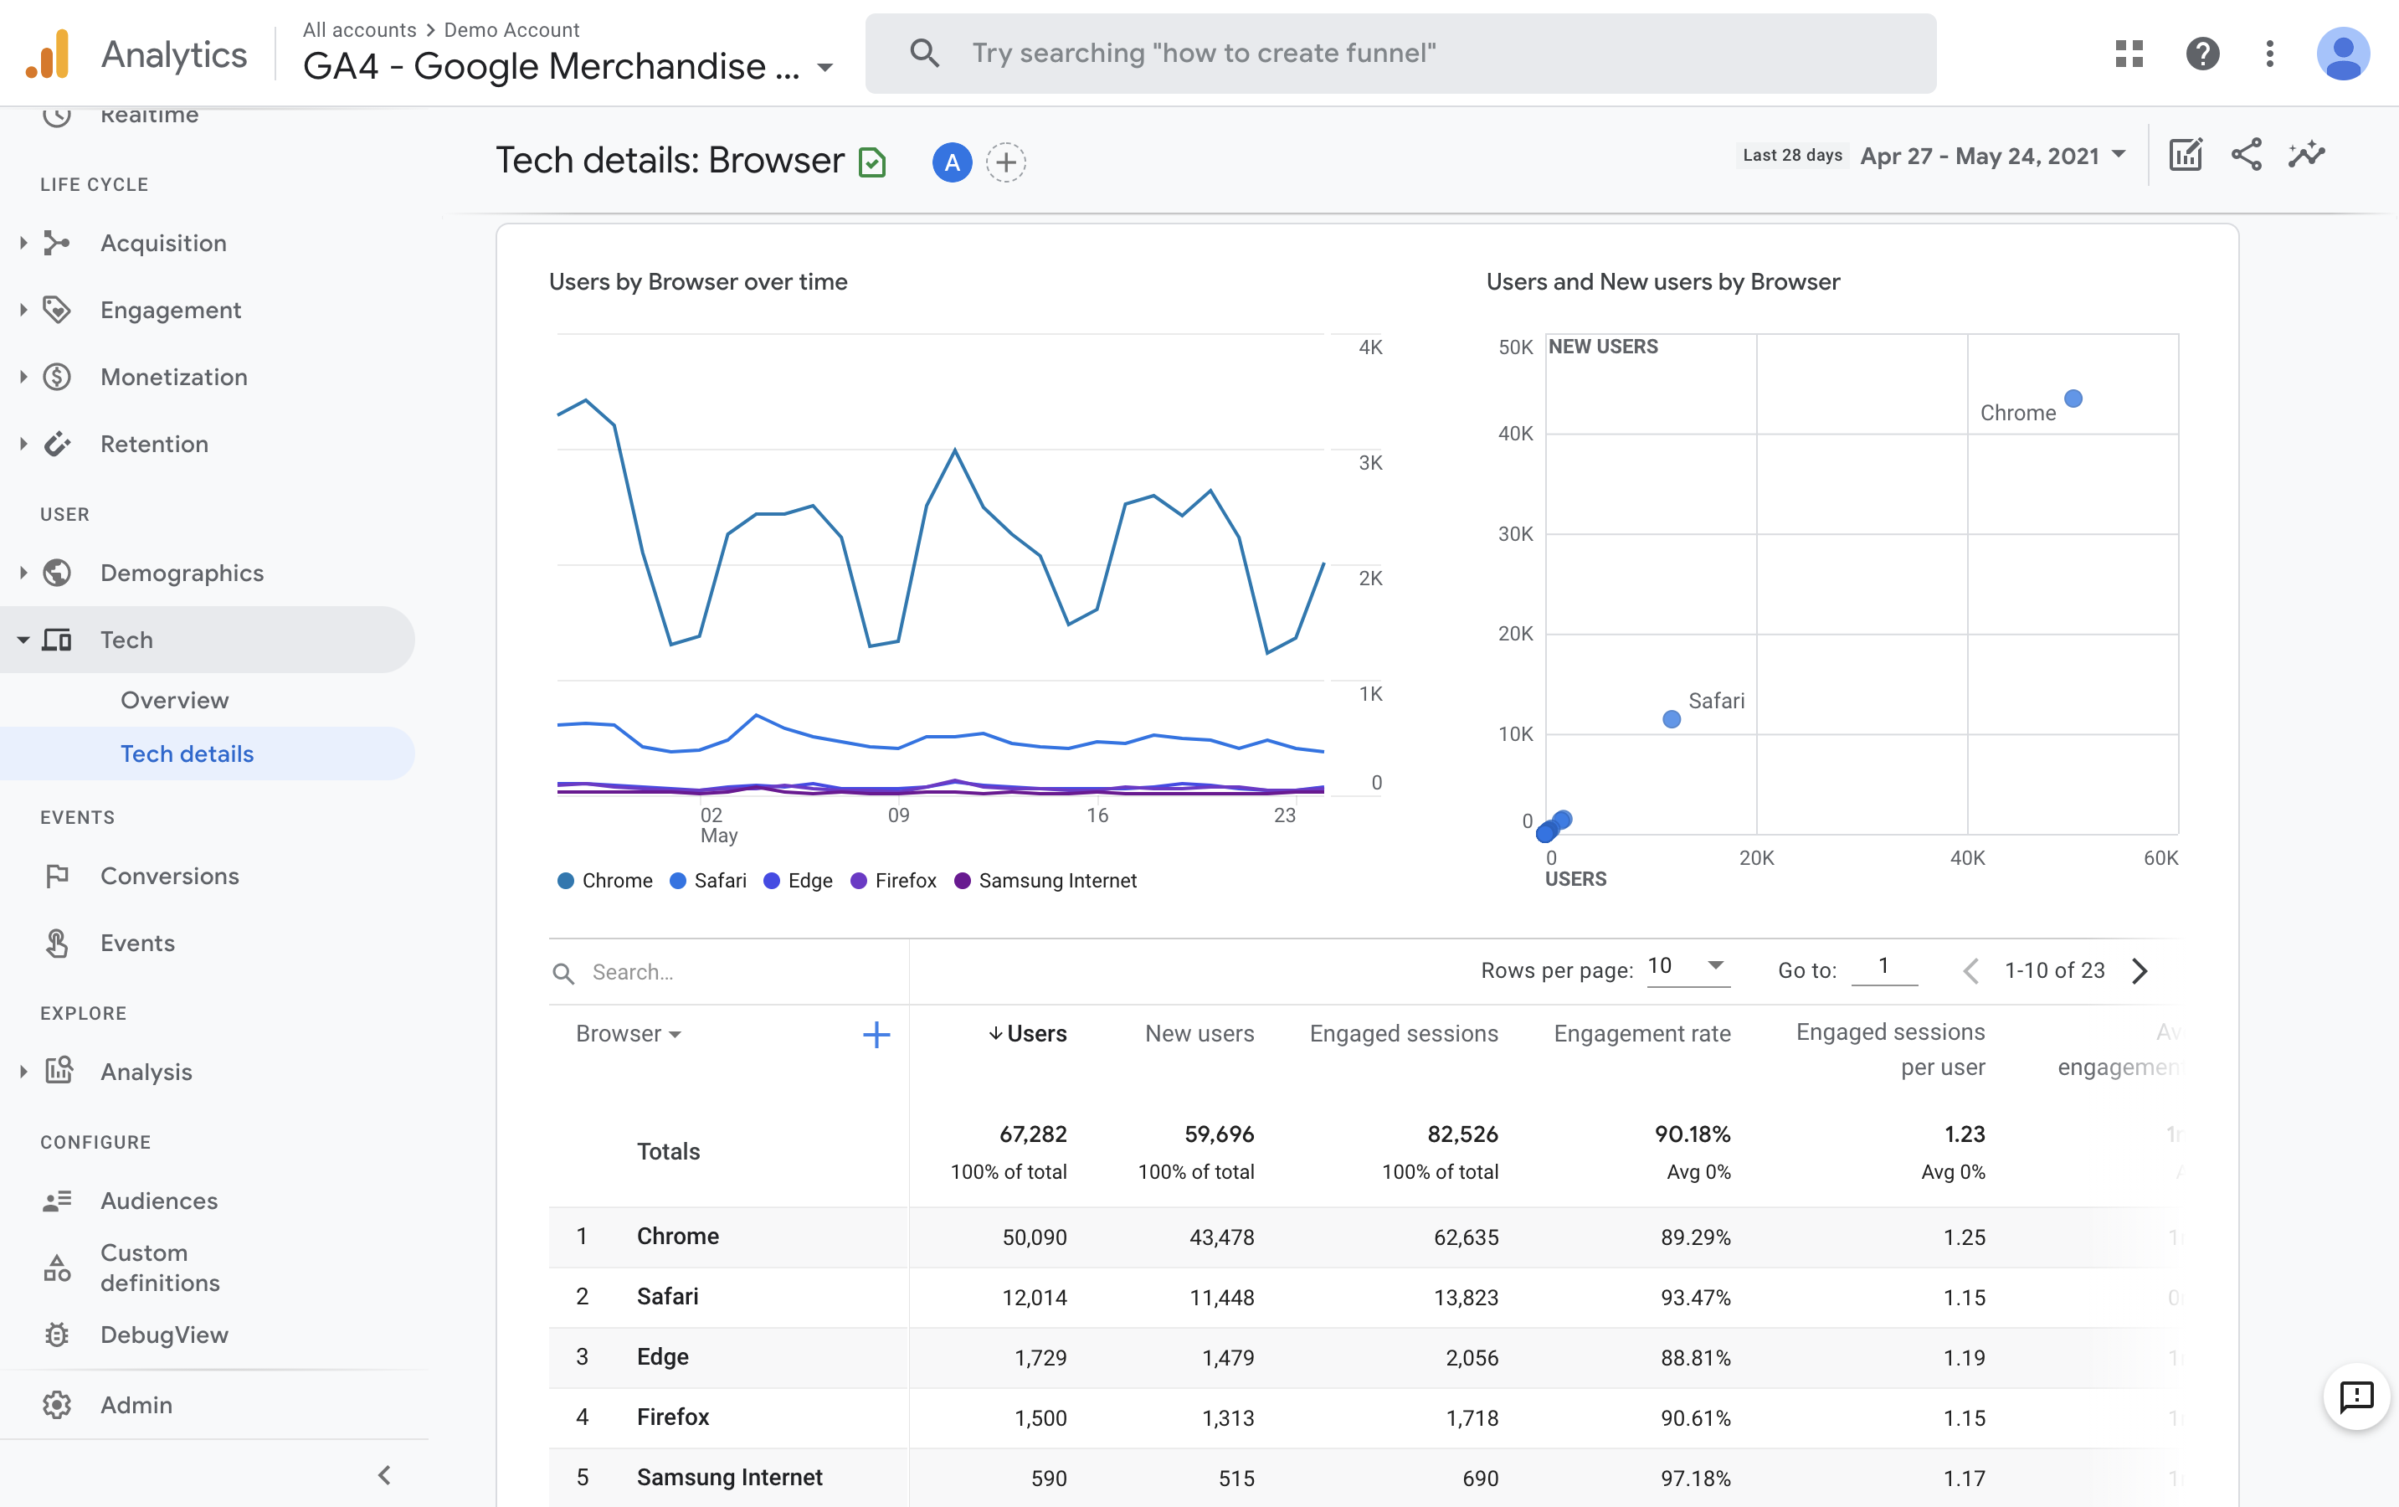The height and width of the screenshot is (1507, 2399).
Task: Toggle the Chrome series in the chart legend
Action: point(604,880)
